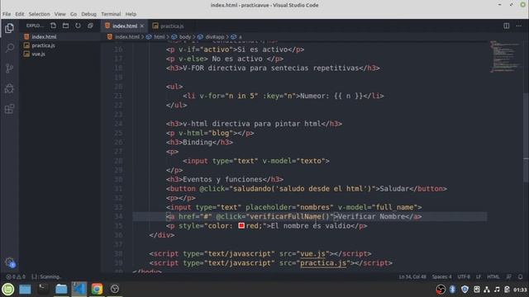This screenshot has height=297, width=529.
Task: Open the Search view in activity bar
Action: pos(9,48)
